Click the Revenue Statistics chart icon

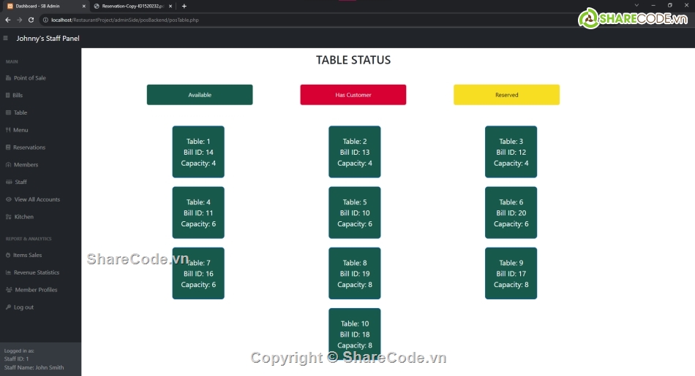point(8,272)
